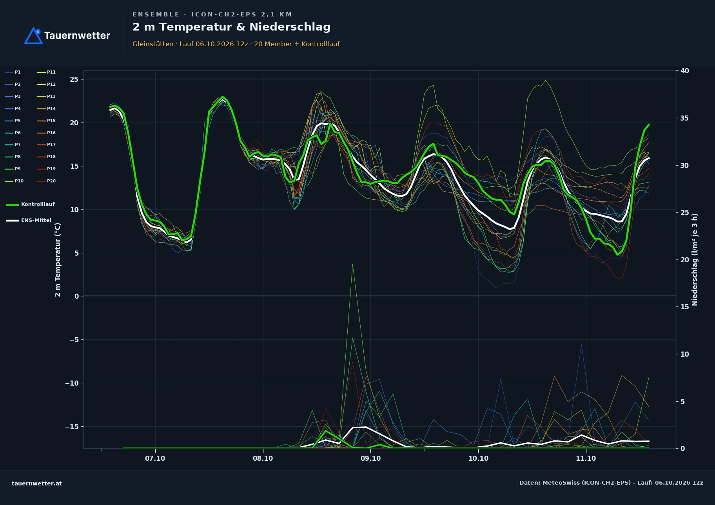Screen dimensions: 715x505
Task: Select the 07.10 date tick label
Action: tap(155, 458)
